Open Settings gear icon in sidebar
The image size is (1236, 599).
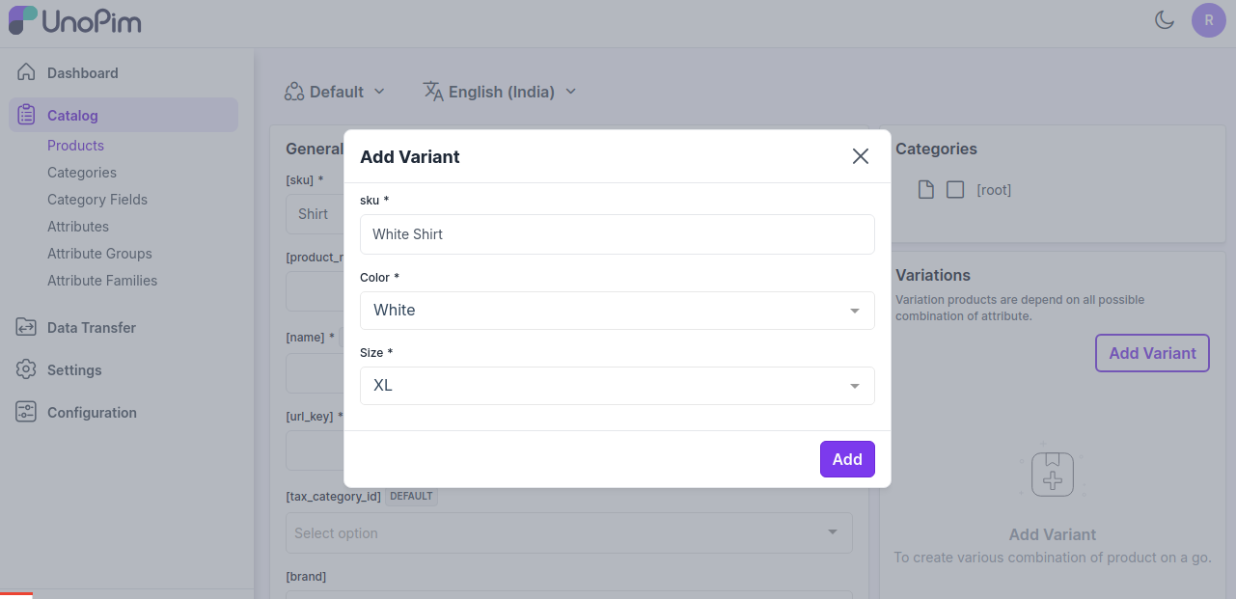(x=26, y=369)
